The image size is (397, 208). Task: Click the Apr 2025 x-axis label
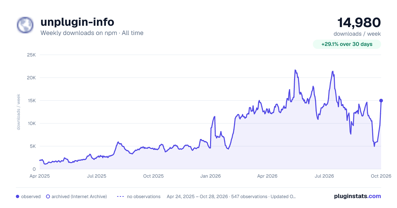click(40, 176)
